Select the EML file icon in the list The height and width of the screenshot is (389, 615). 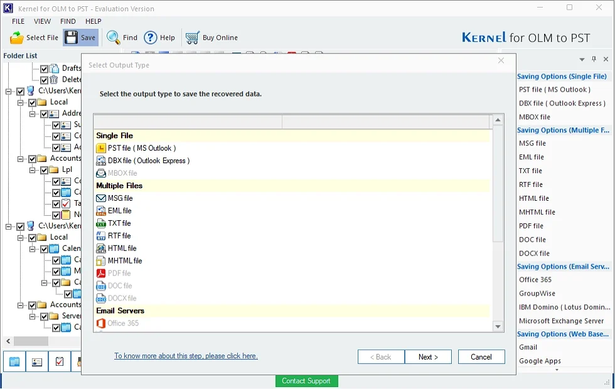101,211
